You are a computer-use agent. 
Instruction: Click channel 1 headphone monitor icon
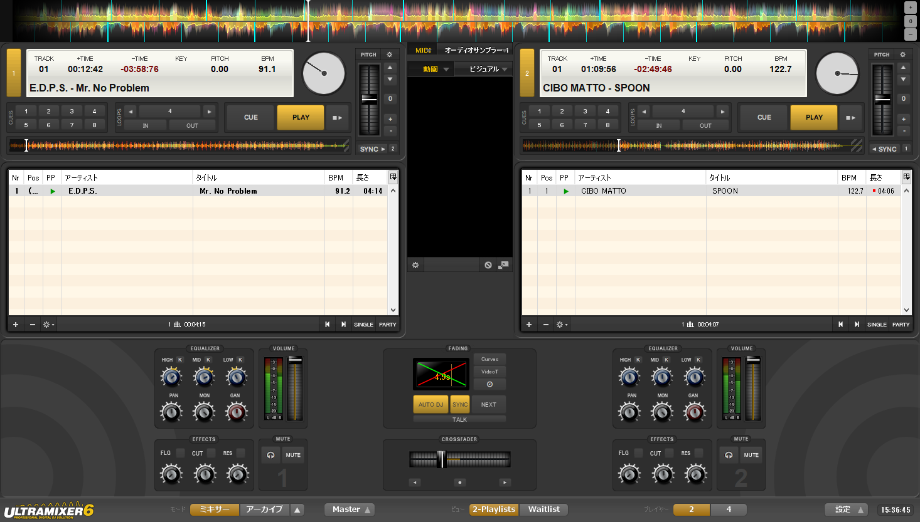pos(270,455)
